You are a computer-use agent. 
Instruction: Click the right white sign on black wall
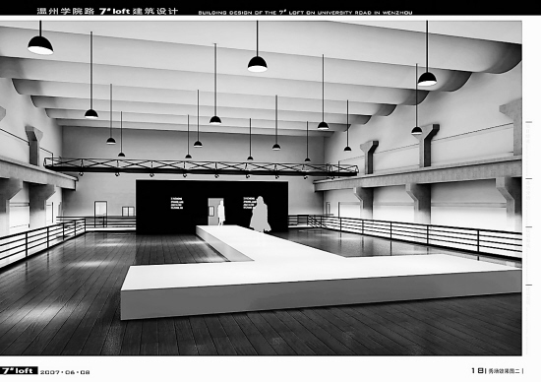click(249, 203)
